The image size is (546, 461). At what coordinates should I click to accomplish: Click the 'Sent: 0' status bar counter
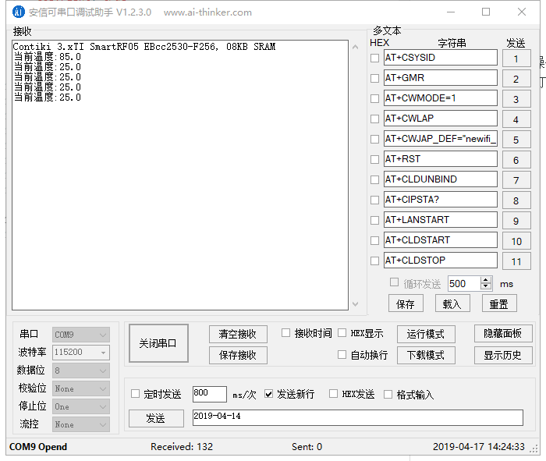tap(307, 447)
